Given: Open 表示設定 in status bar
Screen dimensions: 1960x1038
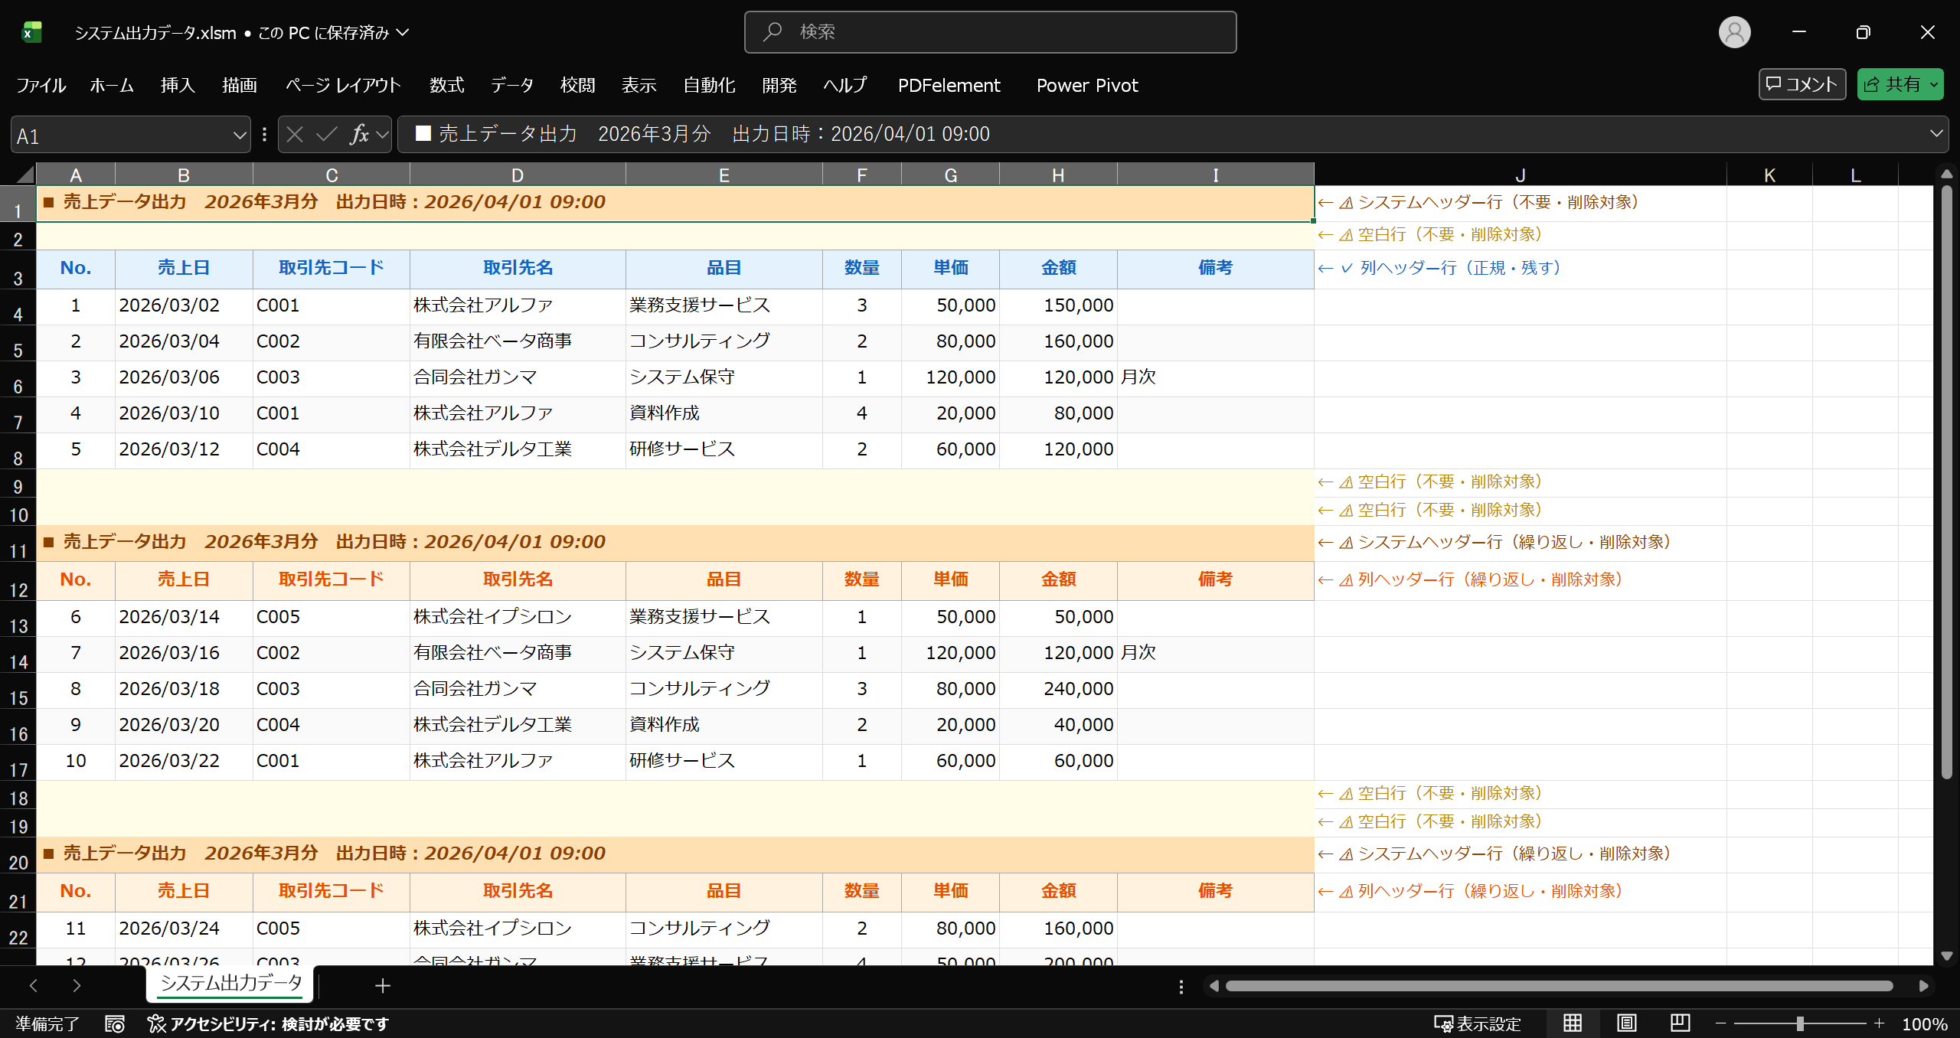Looking at the screenshot, I should tap(1477, 1024).
